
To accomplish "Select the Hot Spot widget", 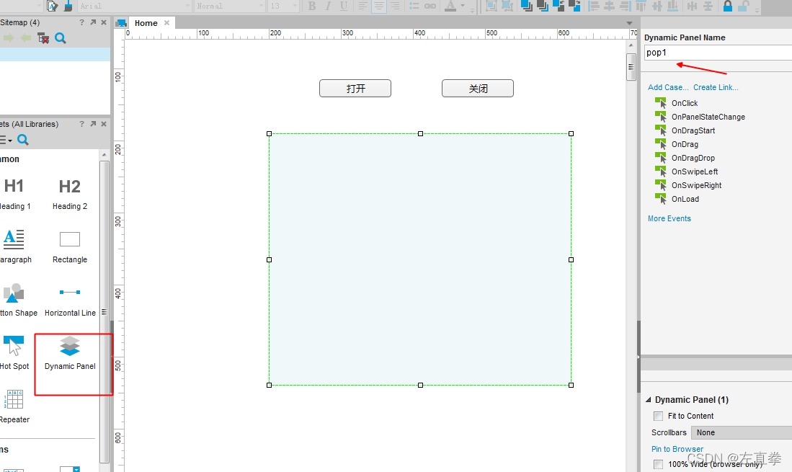I will click(x=14, y=353).
